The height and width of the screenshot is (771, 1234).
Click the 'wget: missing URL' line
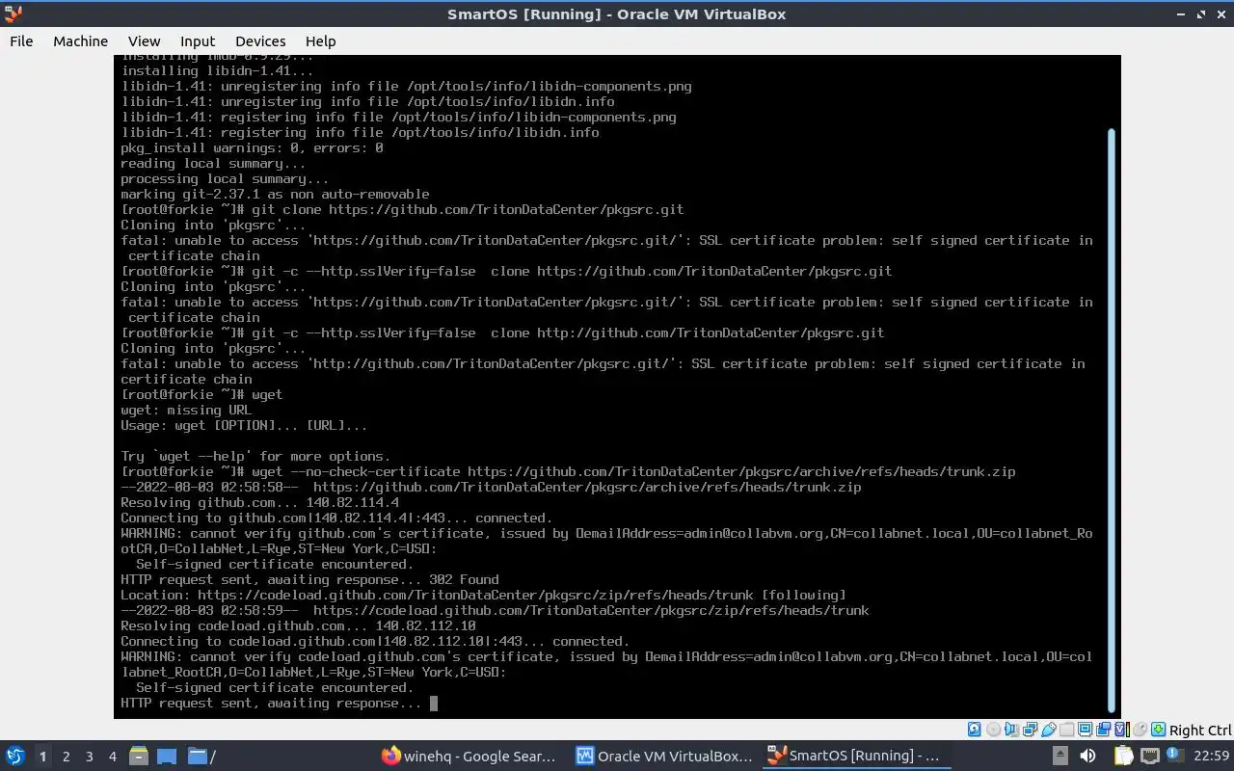(186, 411)
